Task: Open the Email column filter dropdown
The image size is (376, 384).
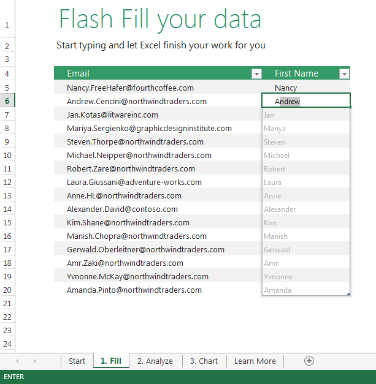Action: pos(256,73)
